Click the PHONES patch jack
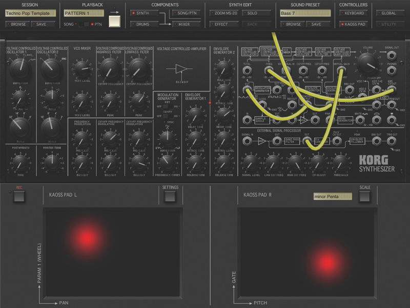410x308 pixels. click(392, 70)
